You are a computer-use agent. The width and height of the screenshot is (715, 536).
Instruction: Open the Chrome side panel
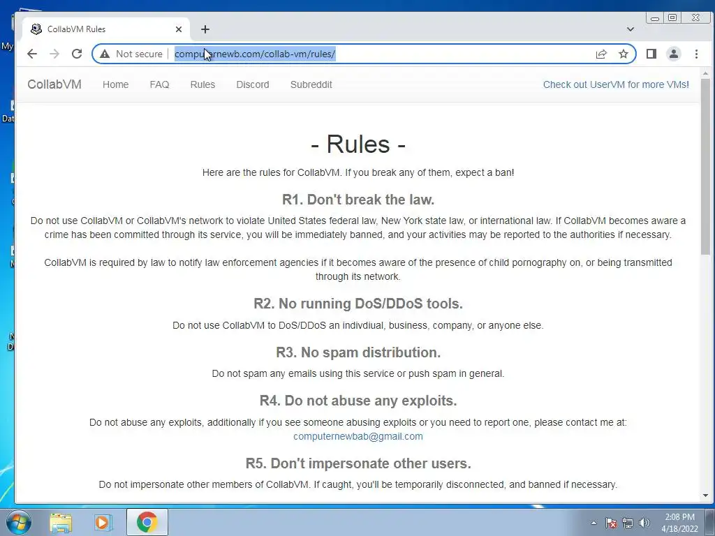(651, 54)
